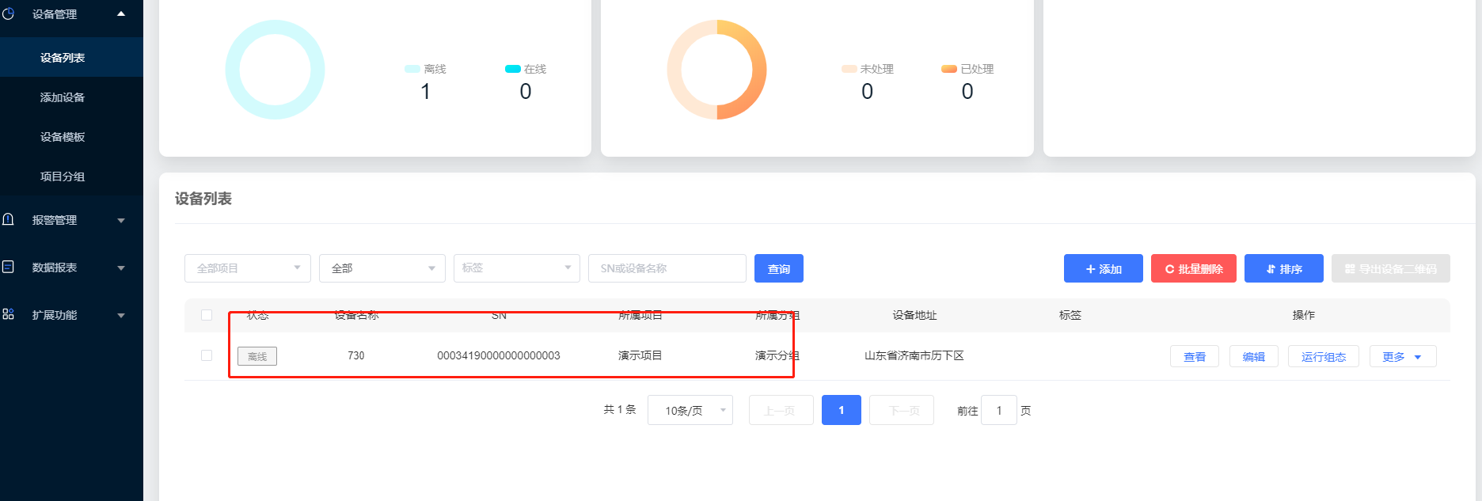Click the offline device donut chart
This screenshot has width=1482, height=501.
(275, 70)
